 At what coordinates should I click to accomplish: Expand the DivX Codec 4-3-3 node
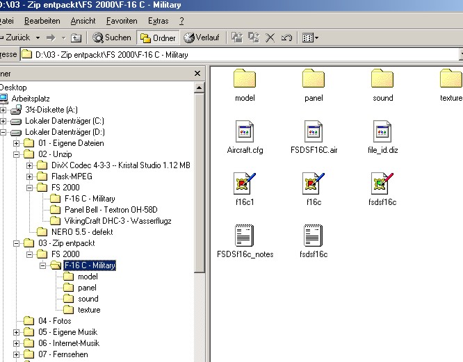[x=29, y=165]
